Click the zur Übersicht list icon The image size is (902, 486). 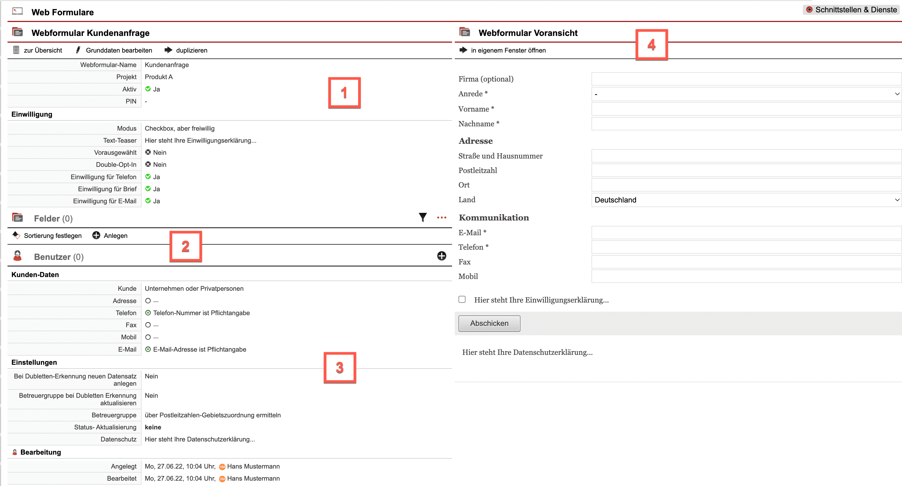point(16,50)
